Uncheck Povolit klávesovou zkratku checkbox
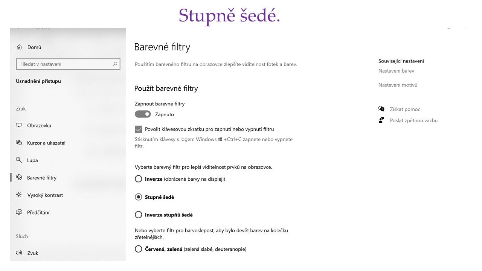Image resolution: width=482 pixels, height=271 pixels. click(x=138, y=129)
